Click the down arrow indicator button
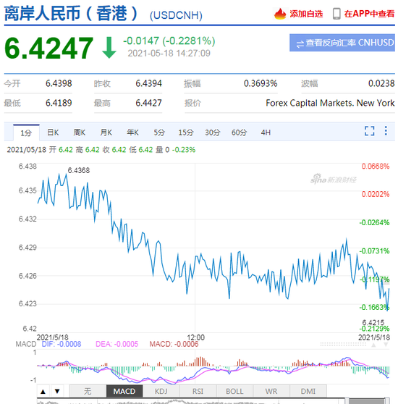This screenshot has width=398, height=404. point(57,392)
